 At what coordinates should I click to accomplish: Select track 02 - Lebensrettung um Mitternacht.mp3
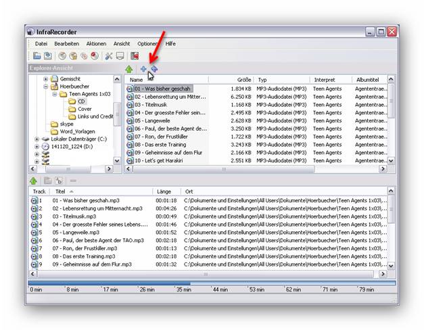click(x=97, y=208)
